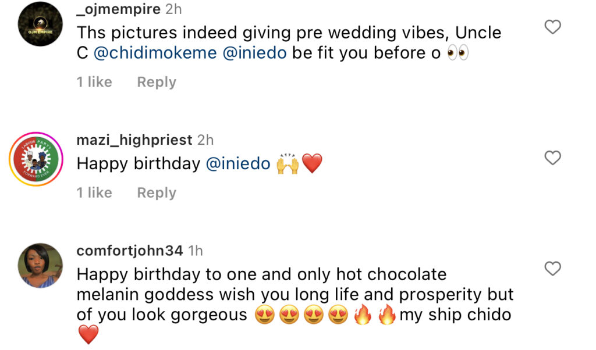Click the 2h timestamp beside mazi_highpriest
Viewport: 596px width, 350px height.
[205, 140]
